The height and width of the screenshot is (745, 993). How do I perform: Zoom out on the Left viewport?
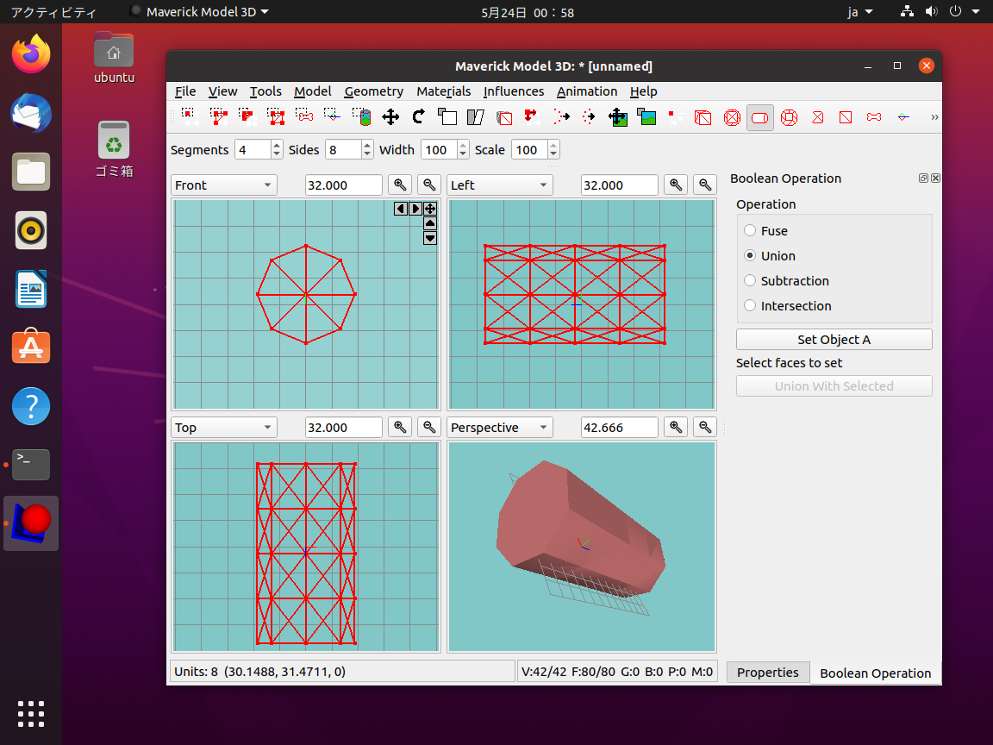(705, 185)
